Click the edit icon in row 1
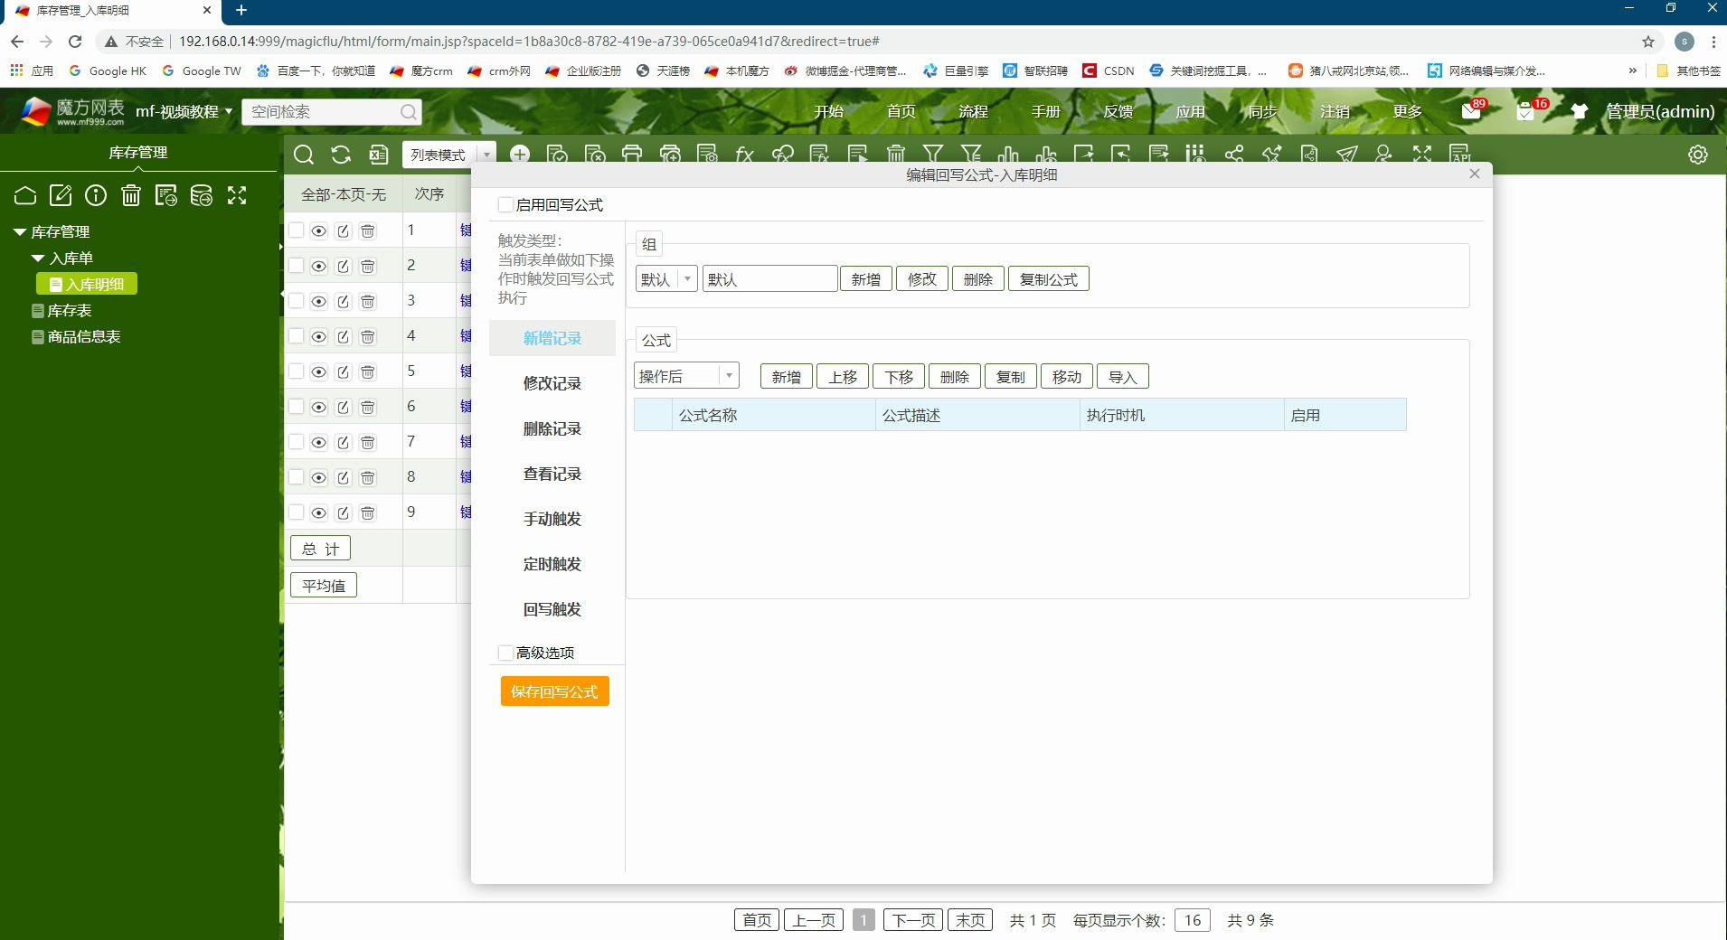The width and height of the screenshot is (1727, 940). pyautogui.click(x=343, y=230)
